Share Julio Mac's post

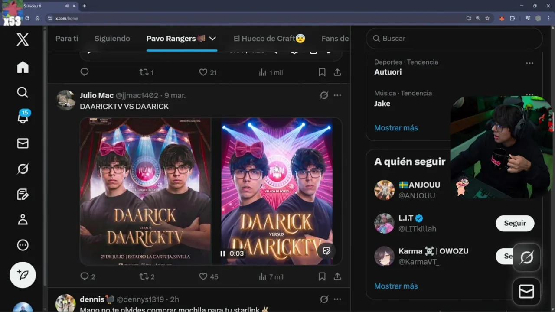337,276
